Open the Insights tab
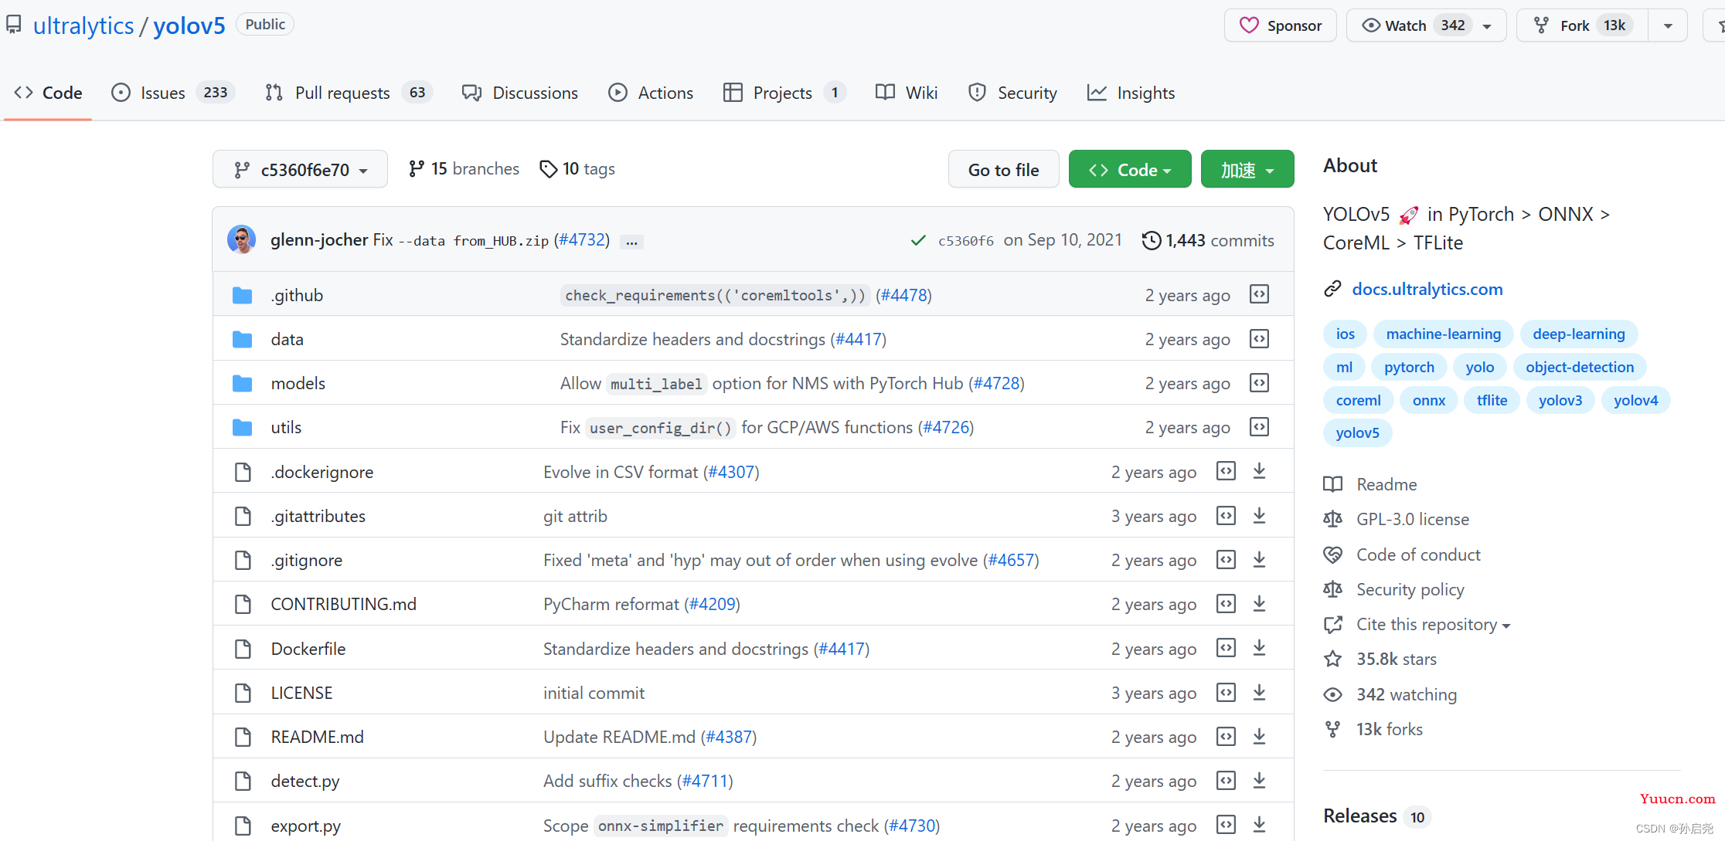Viewport: 1725px width, 841px height. click(x=1131, y=93)
